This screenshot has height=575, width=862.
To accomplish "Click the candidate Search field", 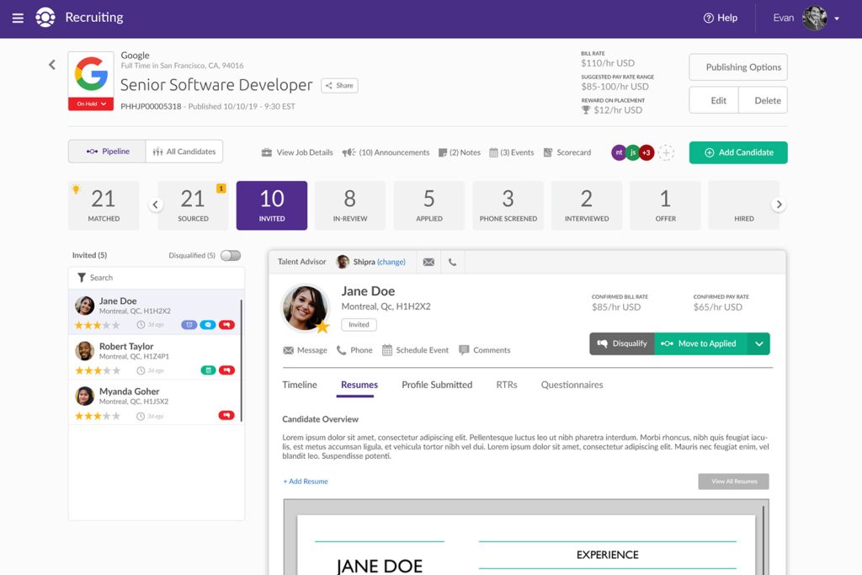I will coord(157,278).
